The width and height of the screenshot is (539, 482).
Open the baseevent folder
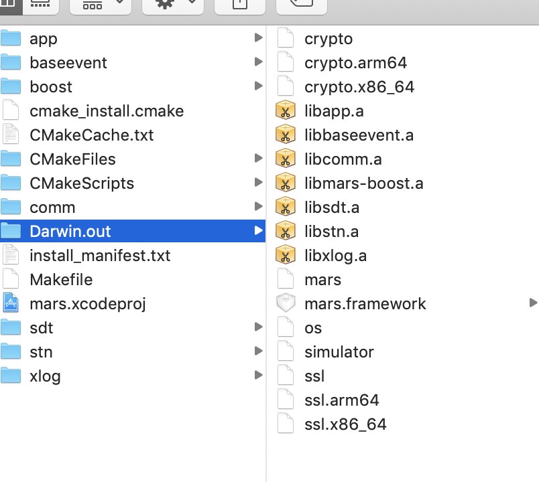click(68, 62)
